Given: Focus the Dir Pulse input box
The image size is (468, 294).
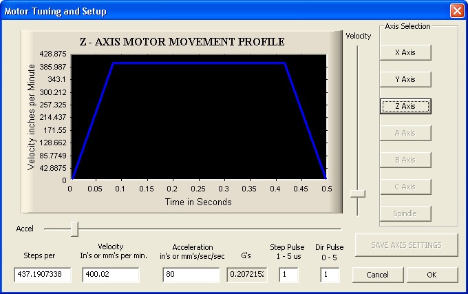Looking at the screenshot, I should tap(330, 275).
